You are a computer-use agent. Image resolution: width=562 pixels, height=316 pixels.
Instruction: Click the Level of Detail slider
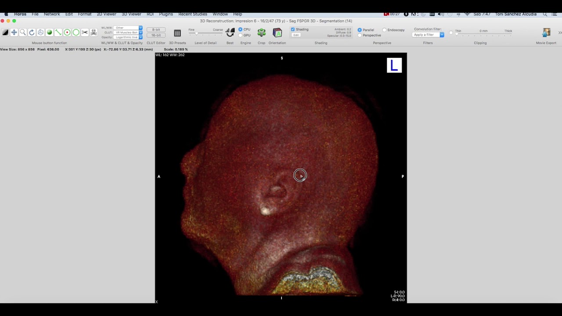206,34
